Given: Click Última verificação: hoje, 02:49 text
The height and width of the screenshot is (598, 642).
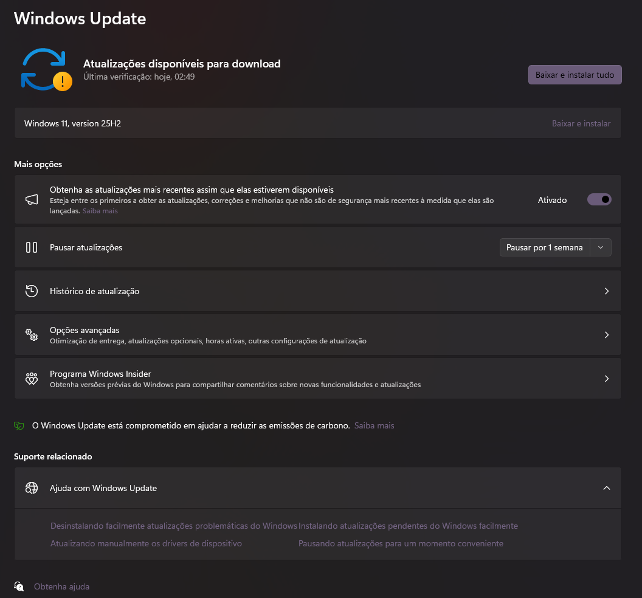Looking at the screenshot, I should [139, 77].
